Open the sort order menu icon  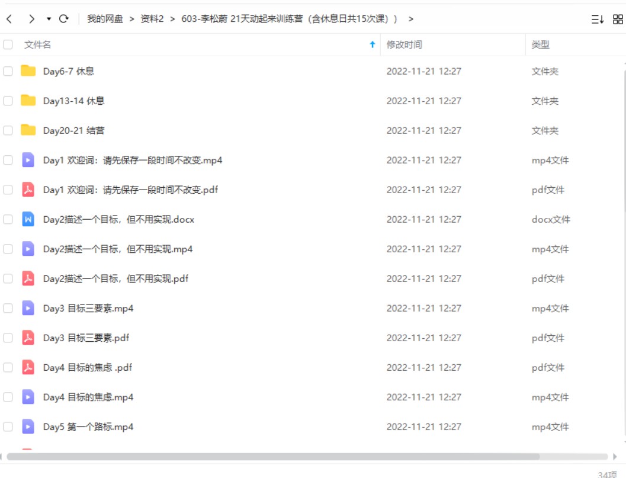point(597,19)
